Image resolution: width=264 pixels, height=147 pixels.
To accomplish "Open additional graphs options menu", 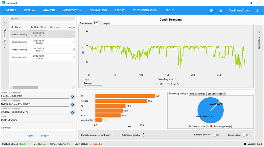I will pyautogui.click(x=144, y=135).
